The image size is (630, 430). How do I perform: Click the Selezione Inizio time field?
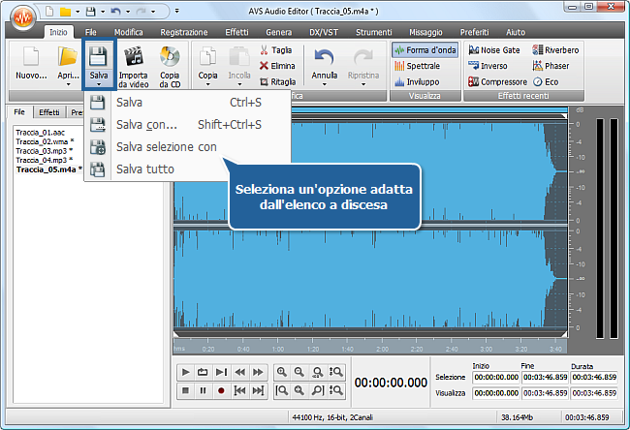tap(494, 377)
